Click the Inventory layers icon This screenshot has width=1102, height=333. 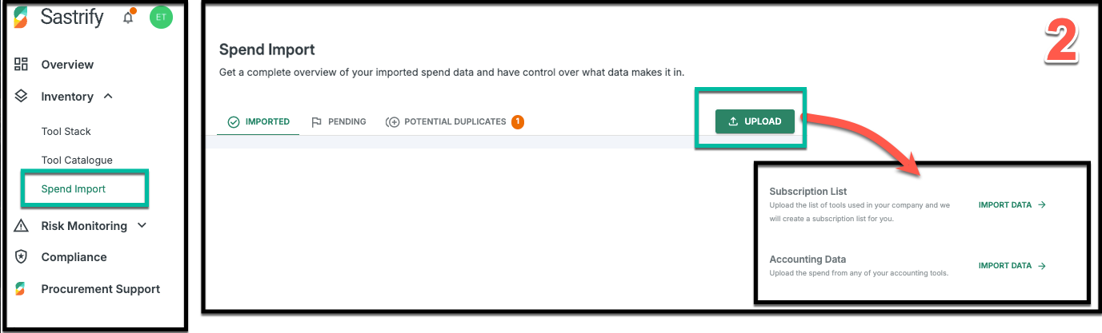(22, 97)
